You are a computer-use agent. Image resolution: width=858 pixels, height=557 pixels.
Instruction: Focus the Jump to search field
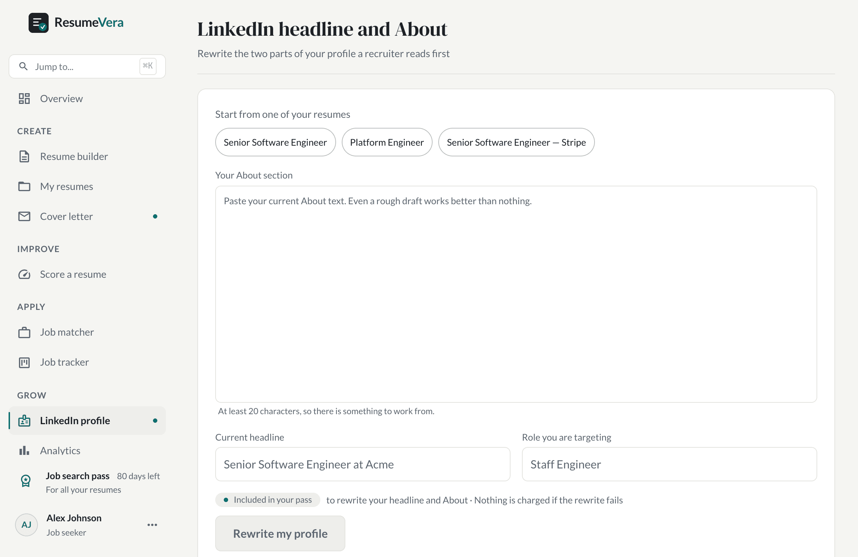point(87,66)
